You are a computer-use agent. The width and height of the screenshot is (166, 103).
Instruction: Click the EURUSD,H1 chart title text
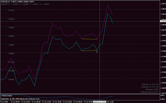pyautogui.click(x=6, y=2)
